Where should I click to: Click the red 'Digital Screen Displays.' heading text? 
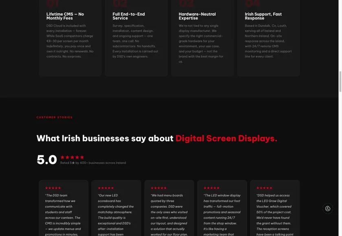pyautogui.click(x=226, y=138)
